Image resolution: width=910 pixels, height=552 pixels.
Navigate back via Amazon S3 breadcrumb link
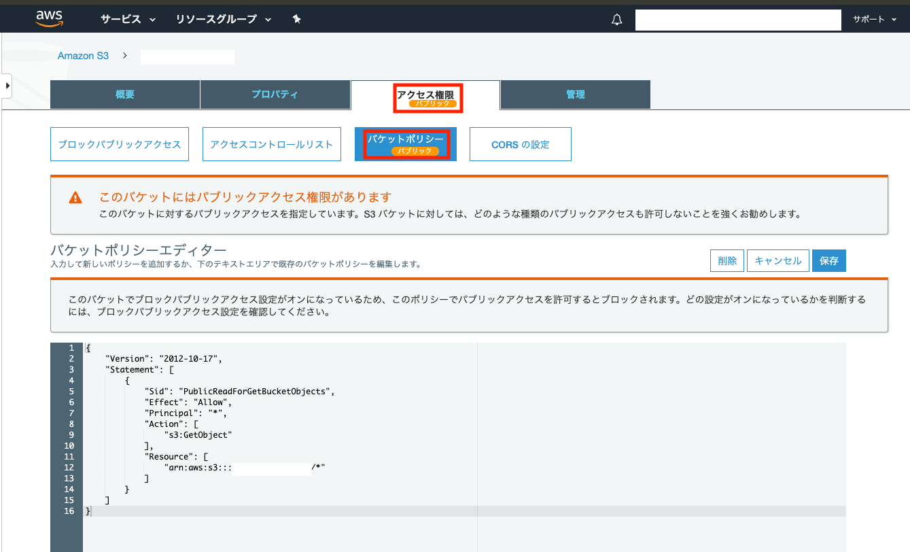pos(83,56)
